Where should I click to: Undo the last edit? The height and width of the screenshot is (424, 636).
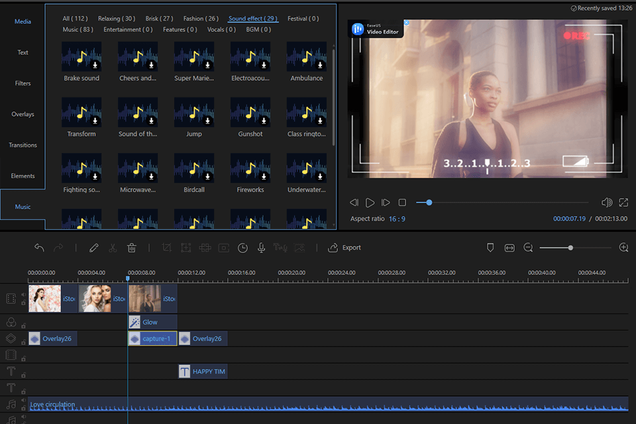[39, 247]
